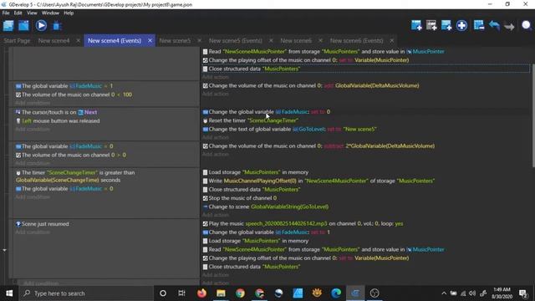Switch to the New scene4 tab
This screenshot has height=301, width=535.
[x=53, y=41]
